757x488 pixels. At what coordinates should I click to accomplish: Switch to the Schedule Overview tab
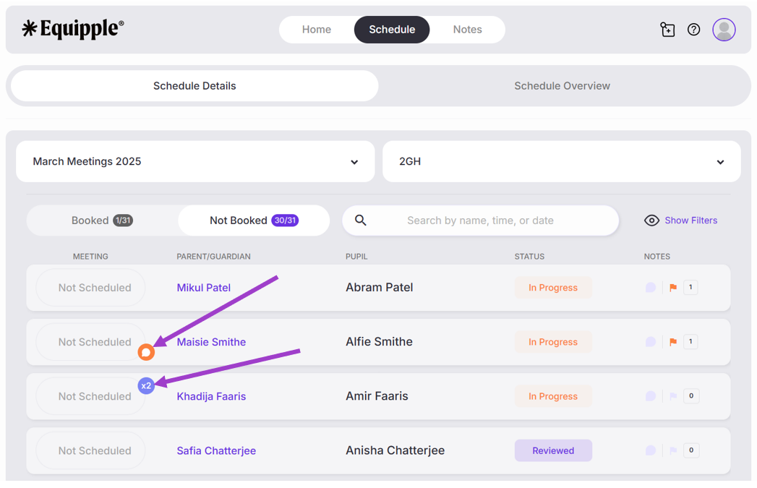[x=562, y=86]
